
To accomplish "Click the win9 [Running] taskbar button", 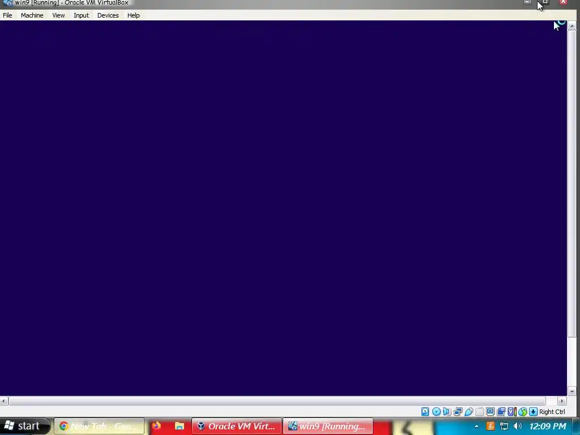I will click(328, 426).
